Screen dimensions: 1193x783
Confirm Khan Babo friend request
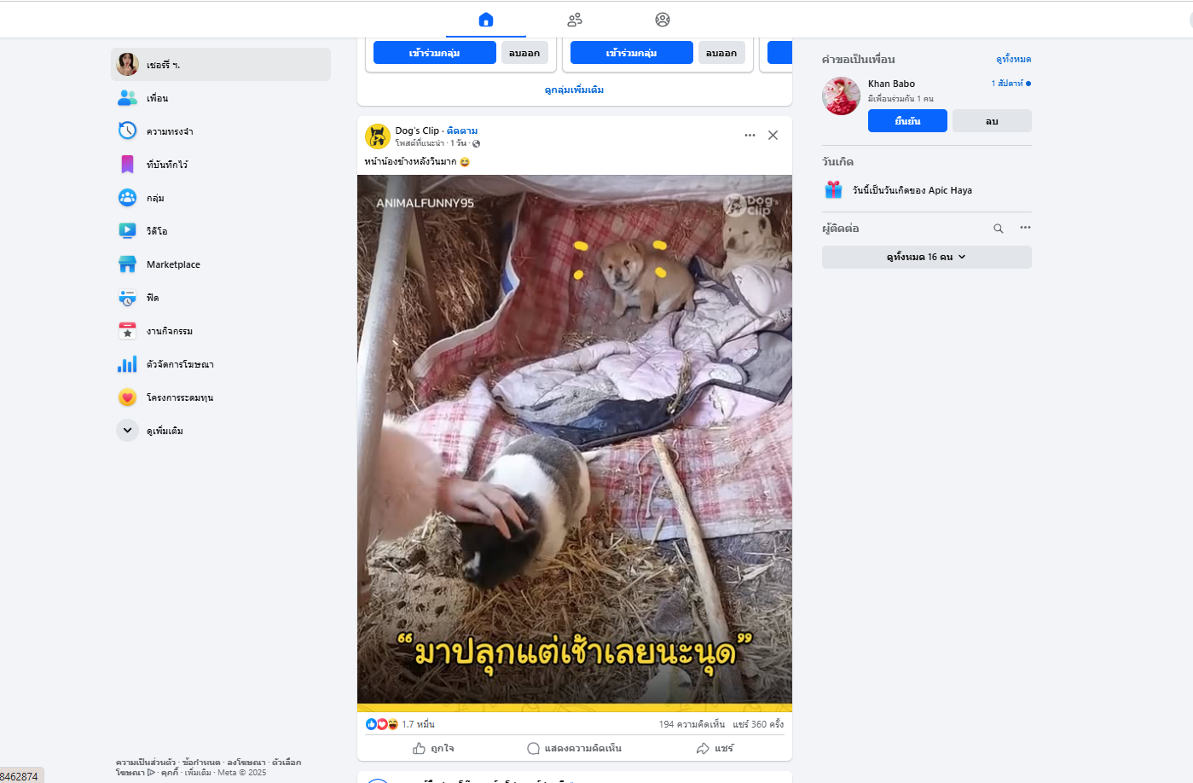[x=907, y=121]
